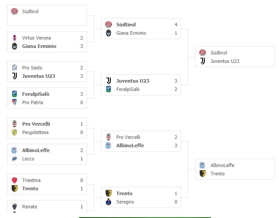Click FeralpiSalò's score of 3 against Pro Patria
Image resolution: width=279 pixels, height=218 pixels.
click(x=82, y=94)
